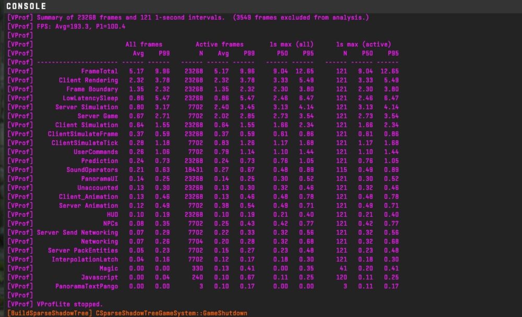Click the 240 count in Javascript row
522x317 pixels.
pos(197,278)
